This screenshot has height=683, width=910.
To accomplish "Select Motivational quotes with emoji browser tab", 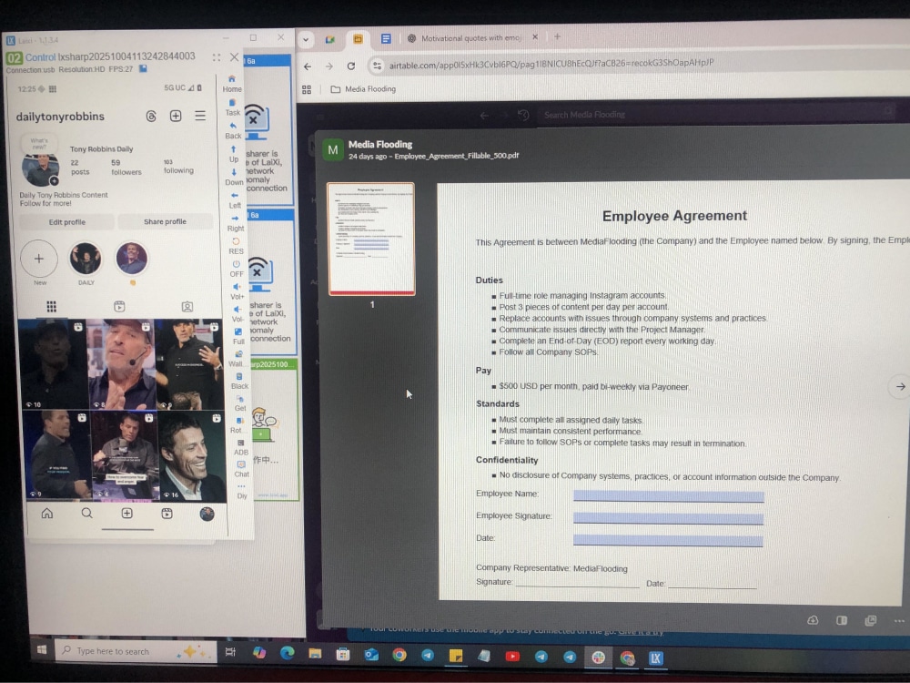I will (x=471, y=37).
